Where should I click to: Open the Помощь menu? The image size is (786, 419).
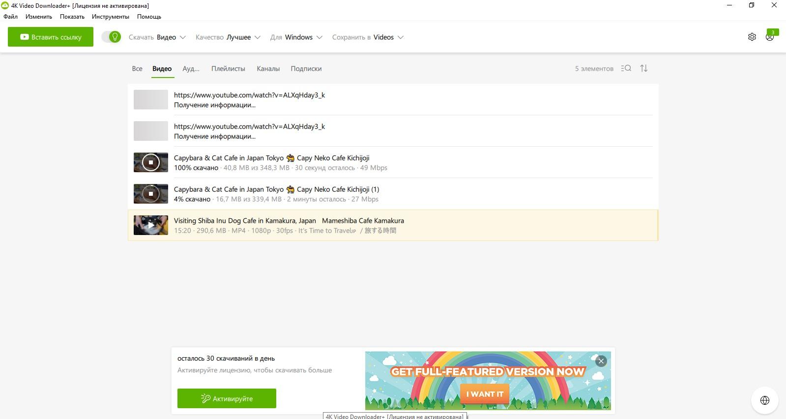(149, 17)
